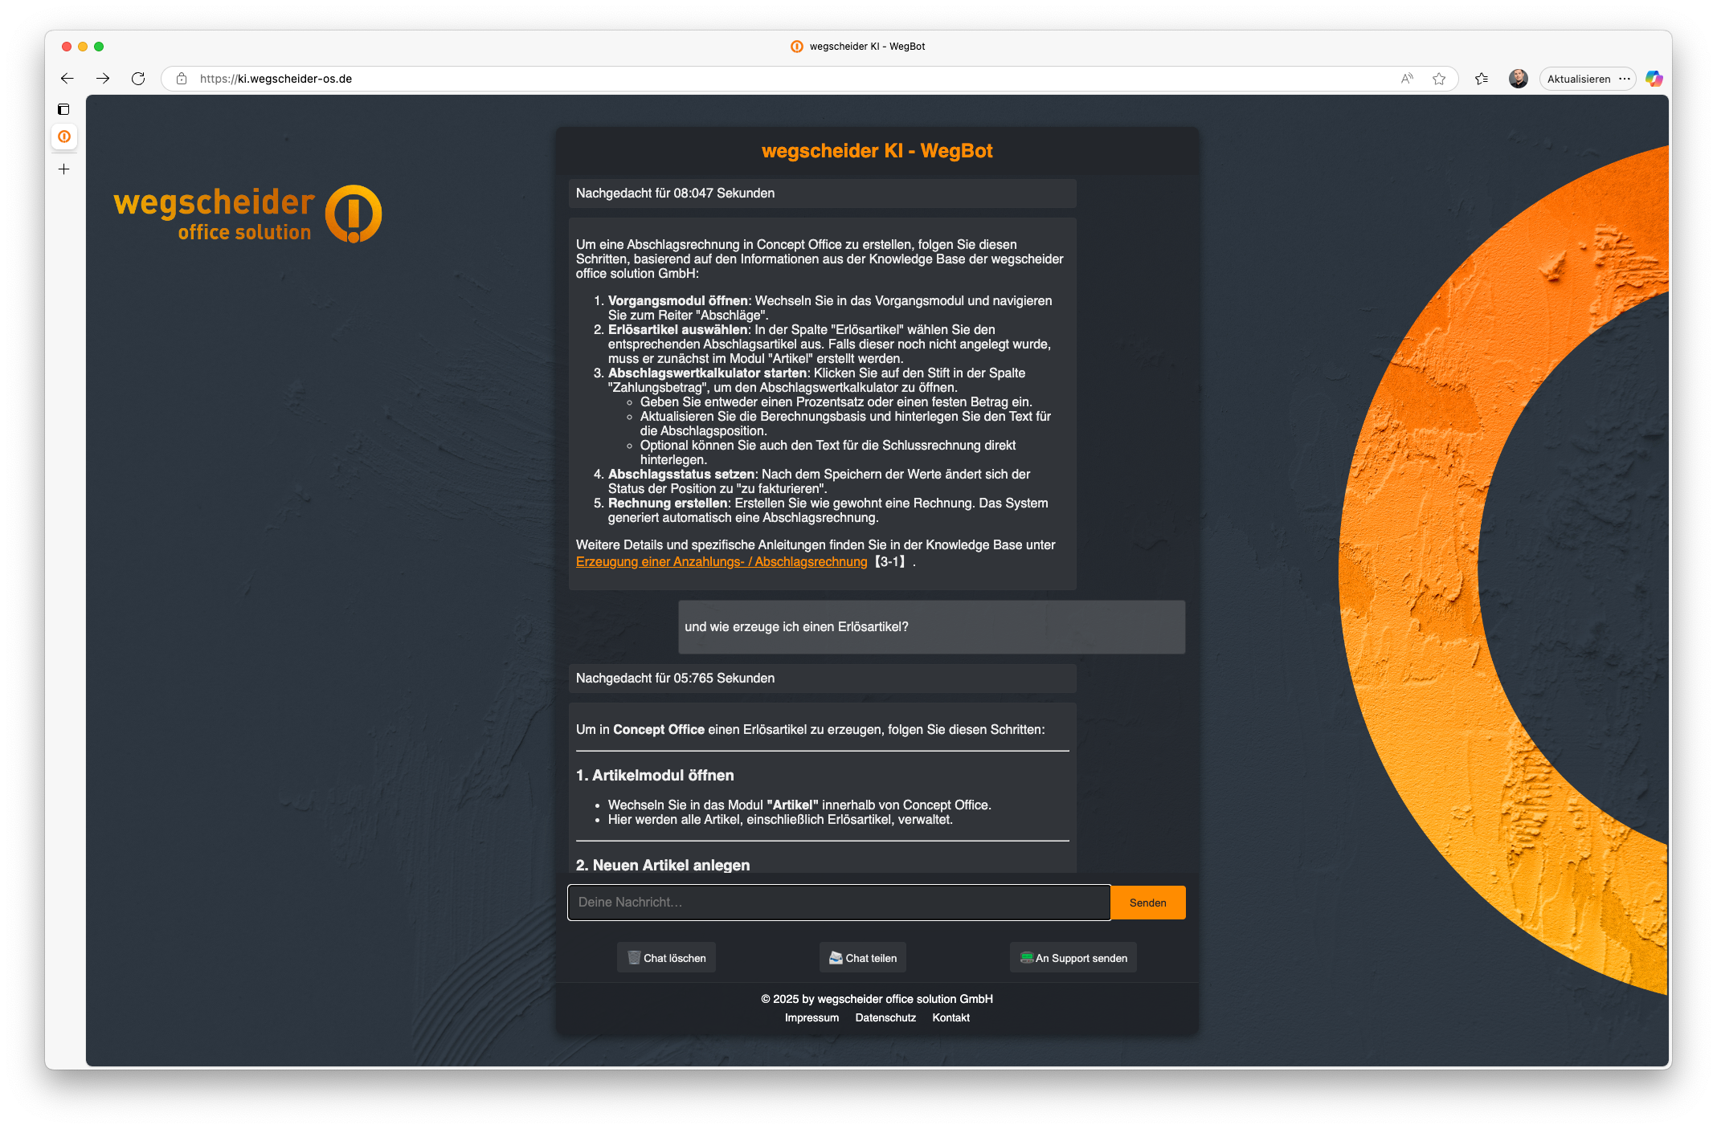
Task: Open the Copilot icon in toolbar
Action: pyautogui.click(x=1654, y=79)
